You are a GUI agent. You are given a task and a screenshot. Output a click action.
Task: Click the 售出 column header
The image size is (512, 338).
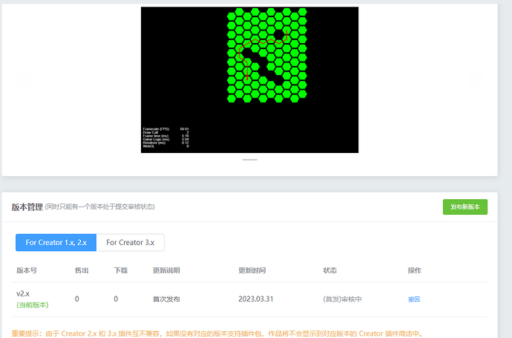click(x=82, y=270)
